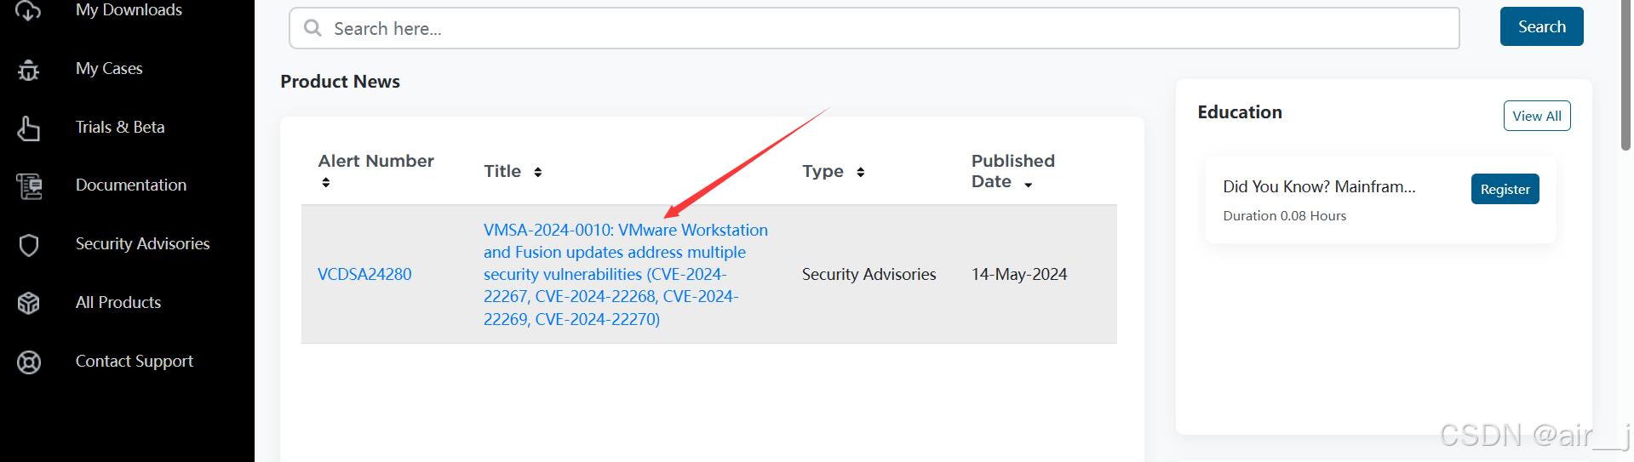The image size is (1634, 462).
Task: Register for Did You Know course
Action: click(x=1505, y=189)
